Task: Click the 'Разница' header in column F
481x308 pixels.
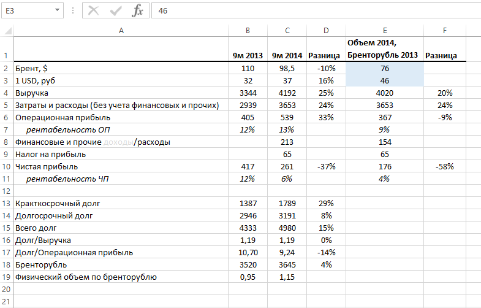Action: [445, 49]
